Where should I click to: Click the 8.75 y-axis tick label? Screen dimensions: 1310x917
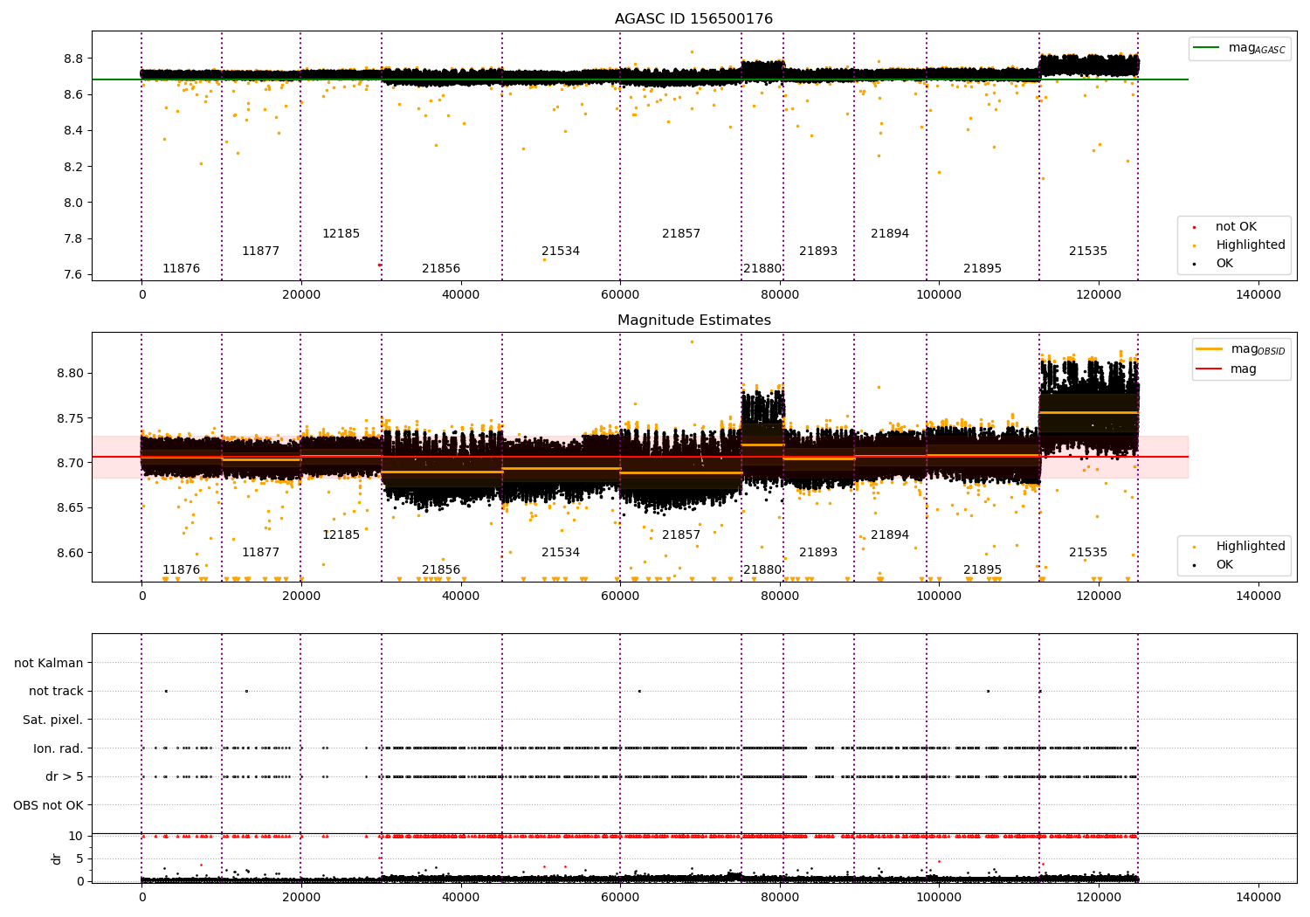pyautogui.click(x=70, y=418)
